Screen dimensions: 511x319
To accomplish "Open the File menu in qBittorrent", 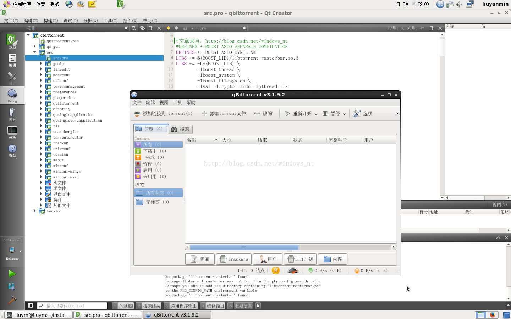I will 137,102.
